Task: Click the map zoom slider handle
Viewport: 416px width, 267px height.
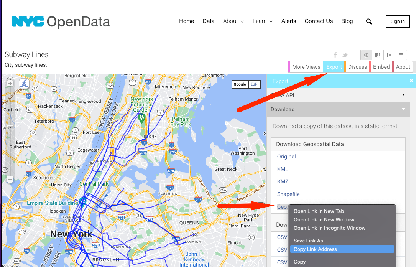Action: pyautogui.click(x=10, y=127)
